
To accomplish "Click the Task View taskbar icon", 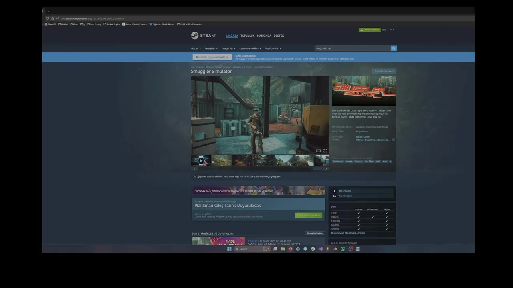I will pyautogui.click(x=275, y=249).
